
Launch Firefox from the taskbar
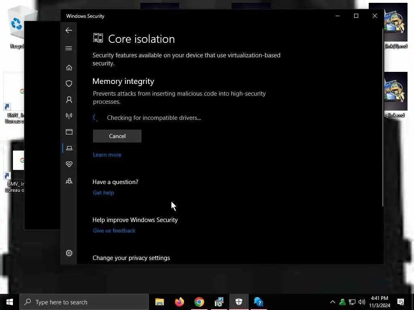179,302
